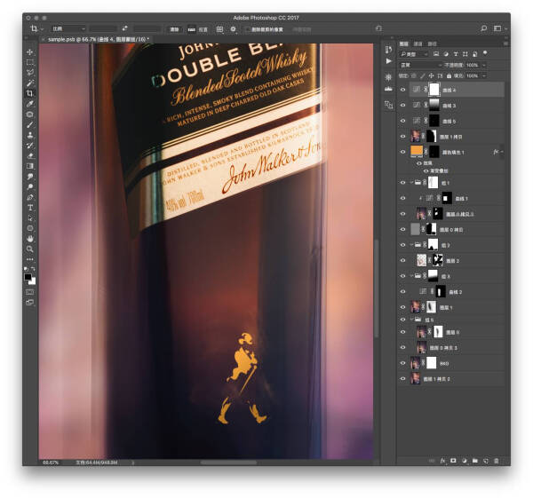The height and width of the screenshot is (498, 533).
Task: Click the new adjustment layer icon
Action: (465, 461)
